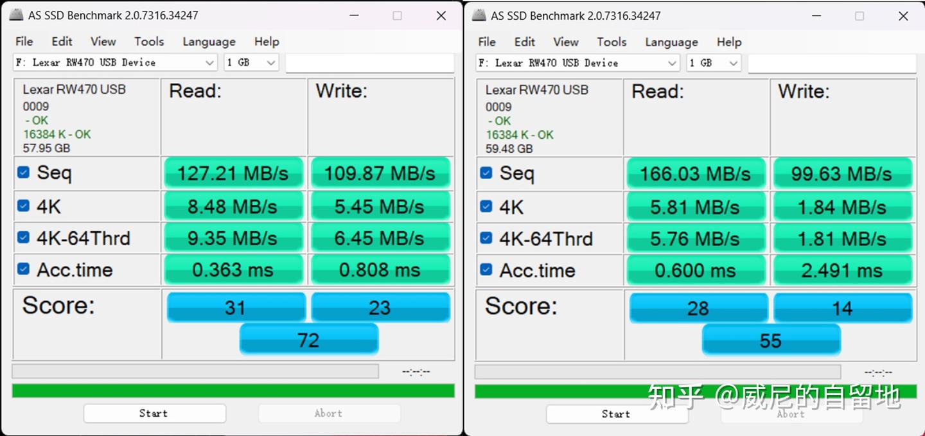Select 4K write result 5.45 MB/s
The image size is (925, 436).
380,206
